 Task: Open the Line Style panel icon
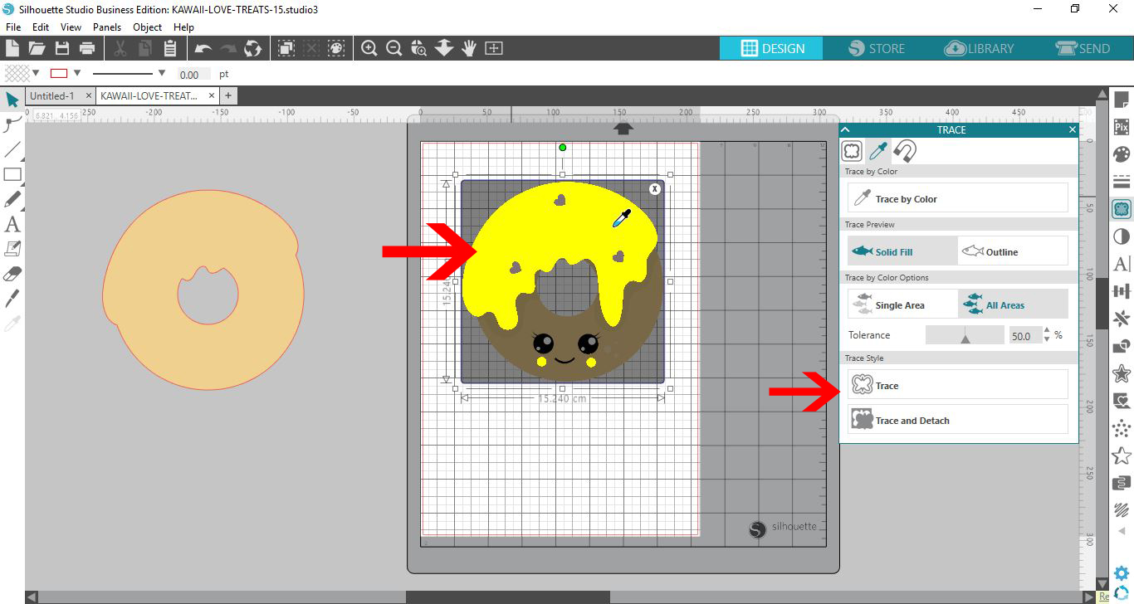[x=1122, y=181]
